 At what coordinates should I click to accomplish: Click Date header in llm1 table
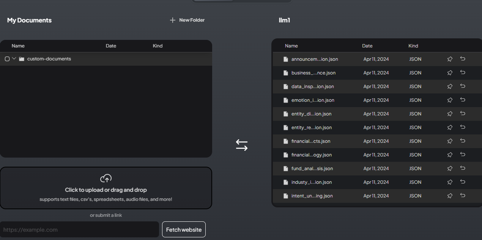coord(367,46)
